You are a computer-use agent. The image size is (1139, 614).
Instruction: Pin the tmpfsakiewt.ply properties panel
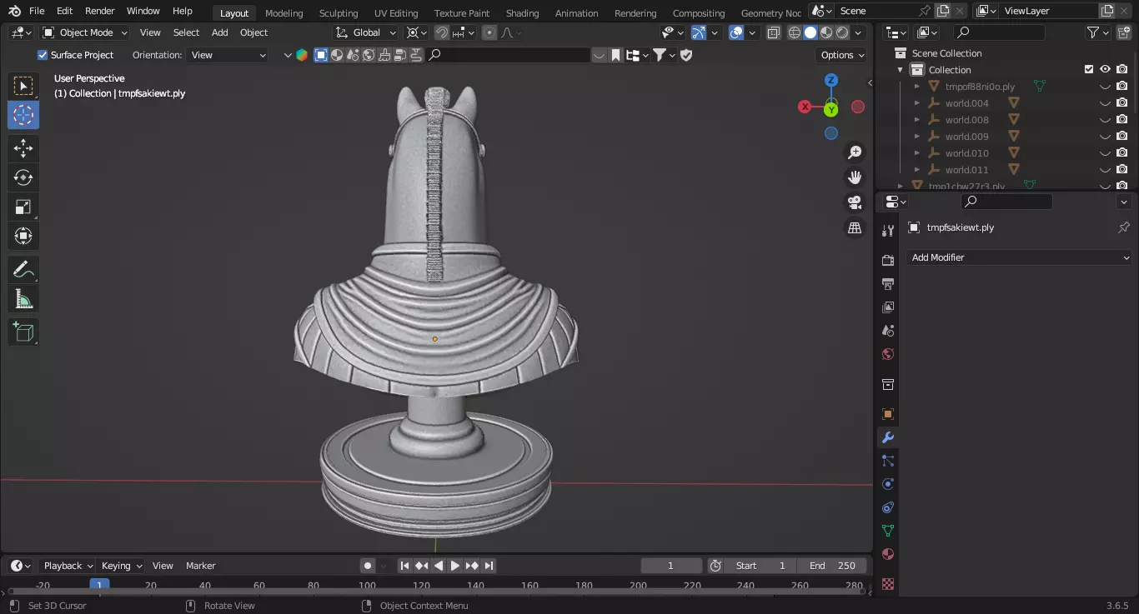click(x=1123, y=227)
